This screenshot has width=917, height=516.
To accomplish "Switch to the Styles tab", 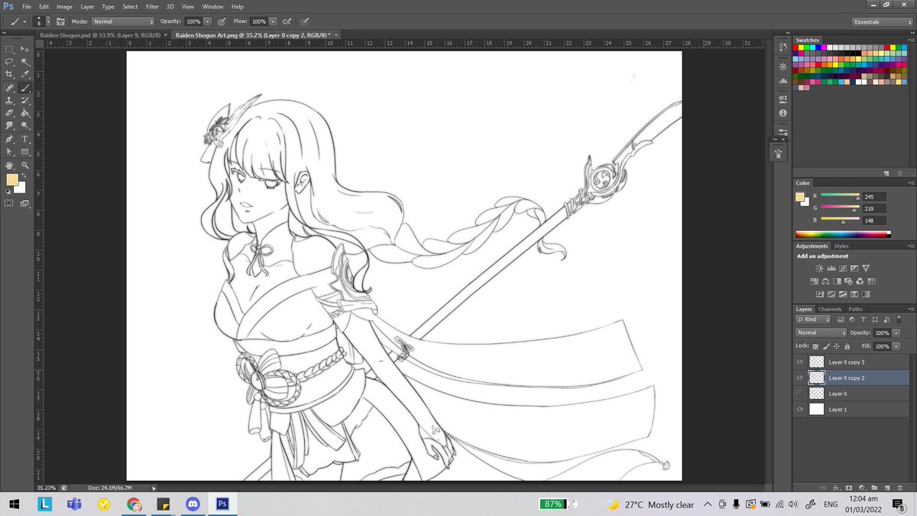I will tap(841, 246).
